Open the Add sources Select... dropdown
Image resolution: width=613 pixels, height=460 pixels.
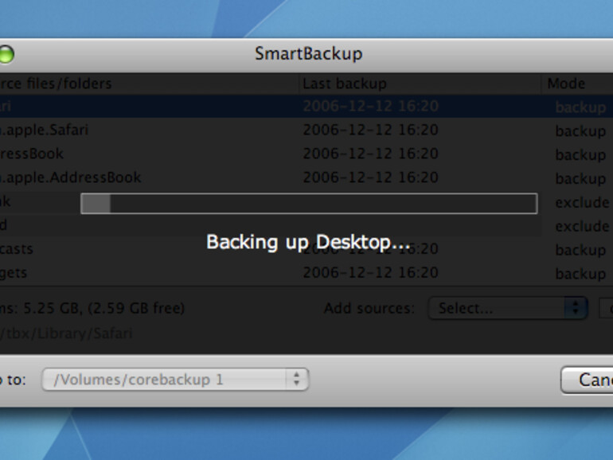508,308
